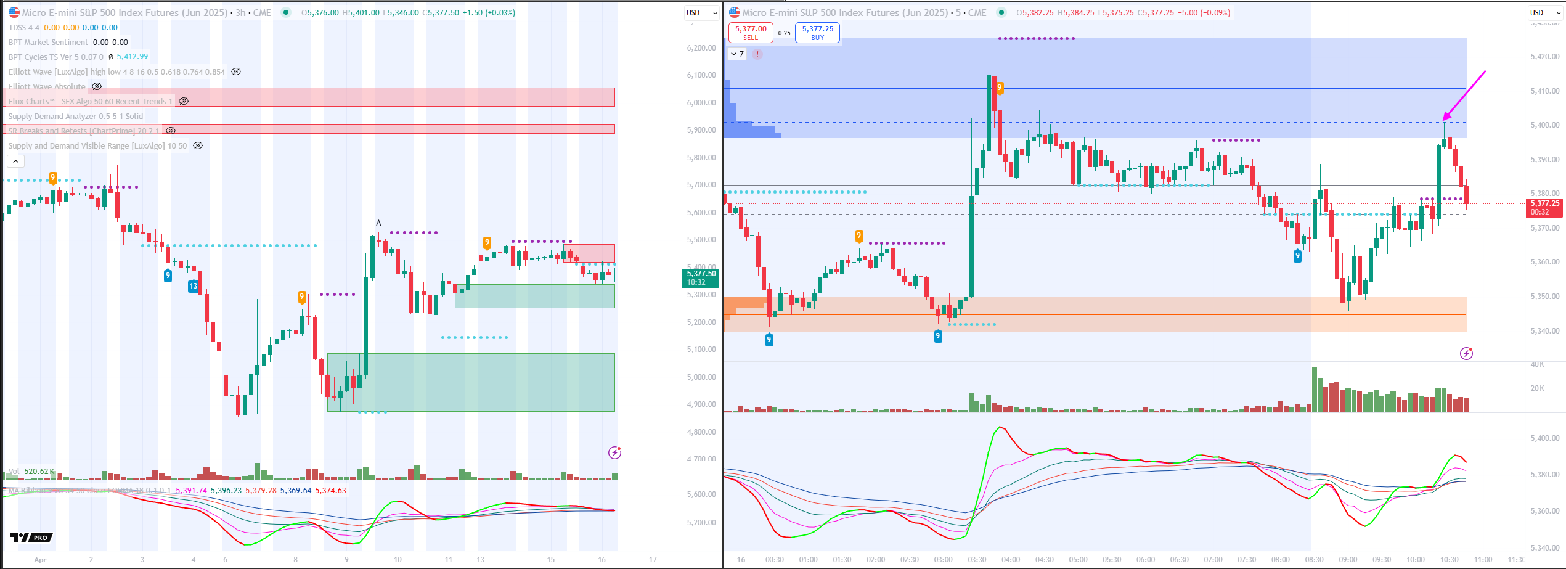Toggle visibility of Elliott Wave Absolute indicator

[97, 86]
